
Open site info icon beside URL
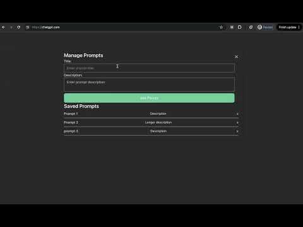tap(28, 27)
